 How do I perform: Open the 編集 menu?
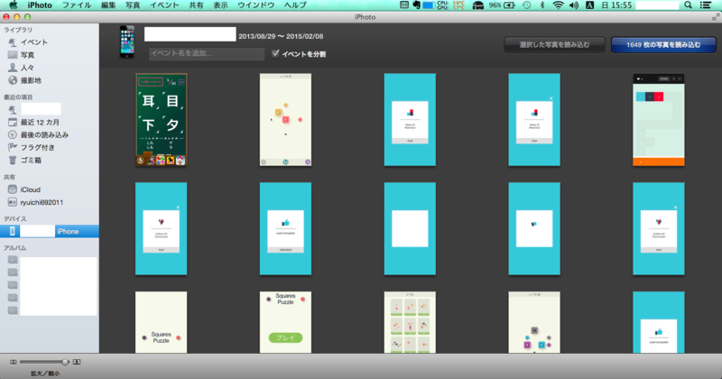[x=108, y=5]
